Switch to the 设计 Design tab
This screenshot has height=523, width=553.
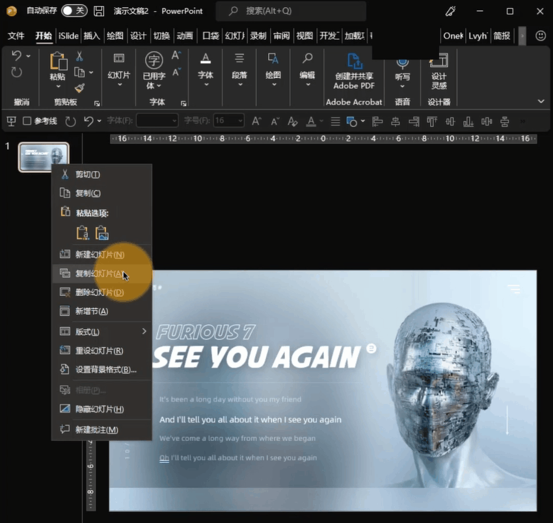138,36
